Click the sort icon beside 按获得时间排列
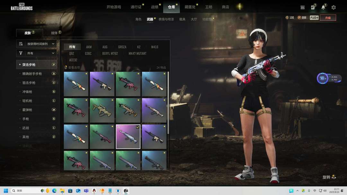This screenshot has width=347, height=195. pos(21,44)
